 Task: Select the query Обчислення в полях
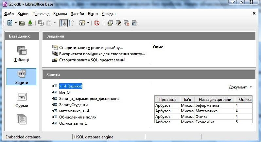point(78,117)
